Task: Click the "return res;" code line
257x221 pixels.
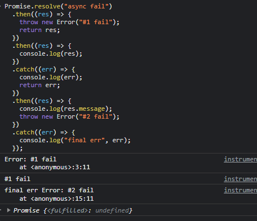Action: click(39, 30)
